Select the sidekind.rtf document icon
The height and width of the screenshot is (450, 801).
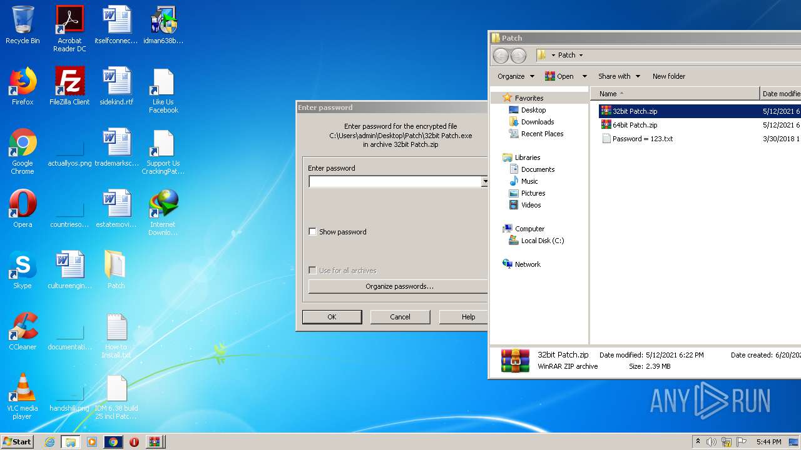pyautogui.click(x=116, y=86)
